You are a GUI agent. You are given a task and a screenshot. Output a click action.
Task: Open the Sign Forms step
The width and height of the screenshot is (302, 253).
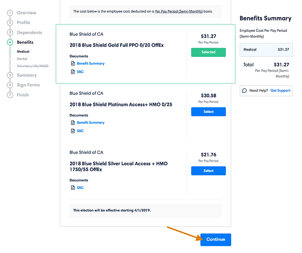coord(28,85)
